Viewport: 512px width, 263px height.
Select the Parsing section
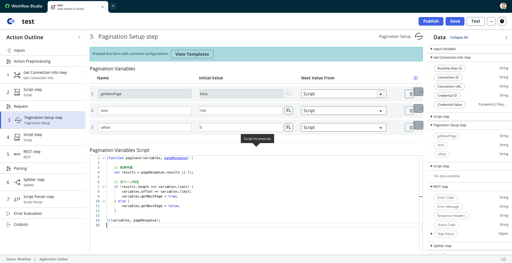pyautogui.click(x=43, y=168)
